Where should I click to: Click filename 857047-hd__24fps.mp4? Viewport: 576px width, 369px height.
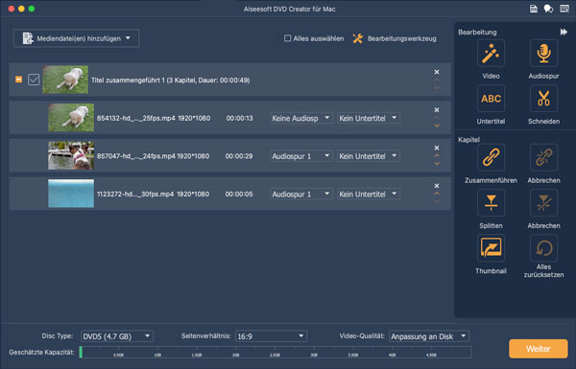[136, 156]
